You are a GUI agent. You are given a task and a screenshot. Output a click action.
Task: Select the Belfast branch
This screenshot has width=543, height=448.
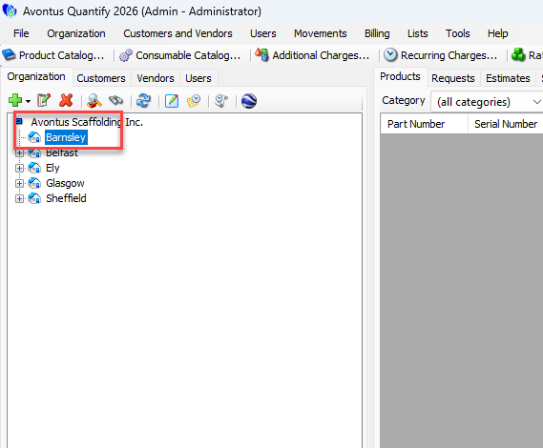click(x=62, y=153)
